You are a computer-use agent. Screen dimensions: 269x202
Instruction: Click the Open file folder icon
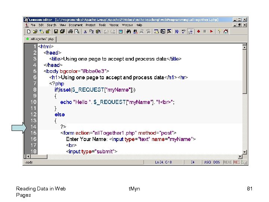35,31
